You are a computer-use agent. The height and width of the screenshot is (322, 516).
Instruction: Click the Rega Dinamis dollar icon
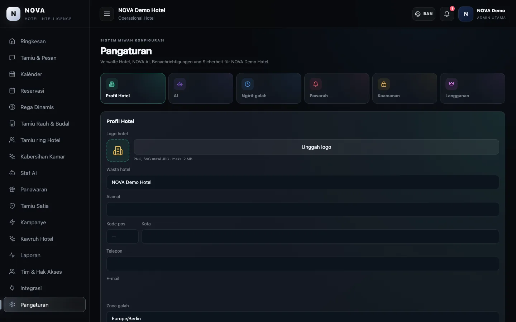pos(12,107)
